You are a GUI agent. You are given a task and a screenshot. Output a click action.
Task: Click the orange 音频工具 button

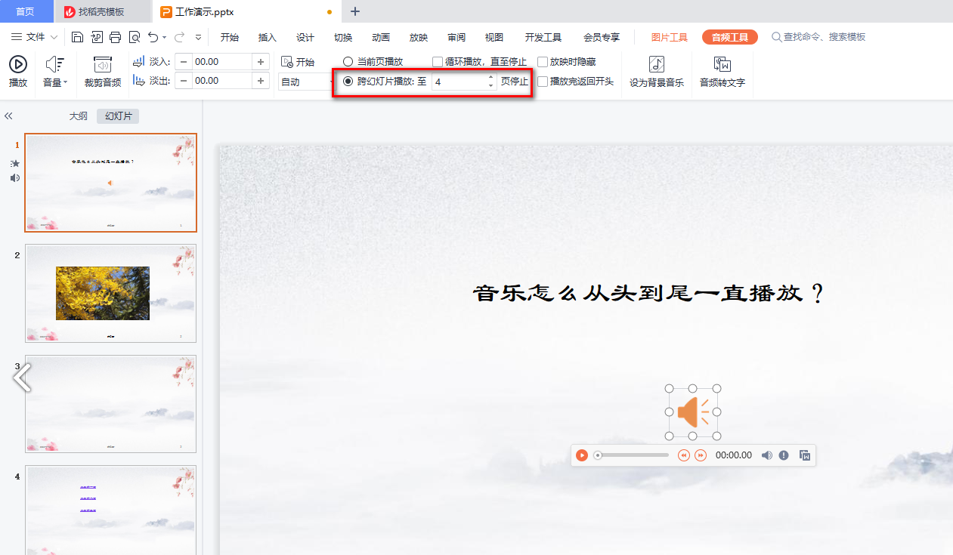tap(729, 35)
